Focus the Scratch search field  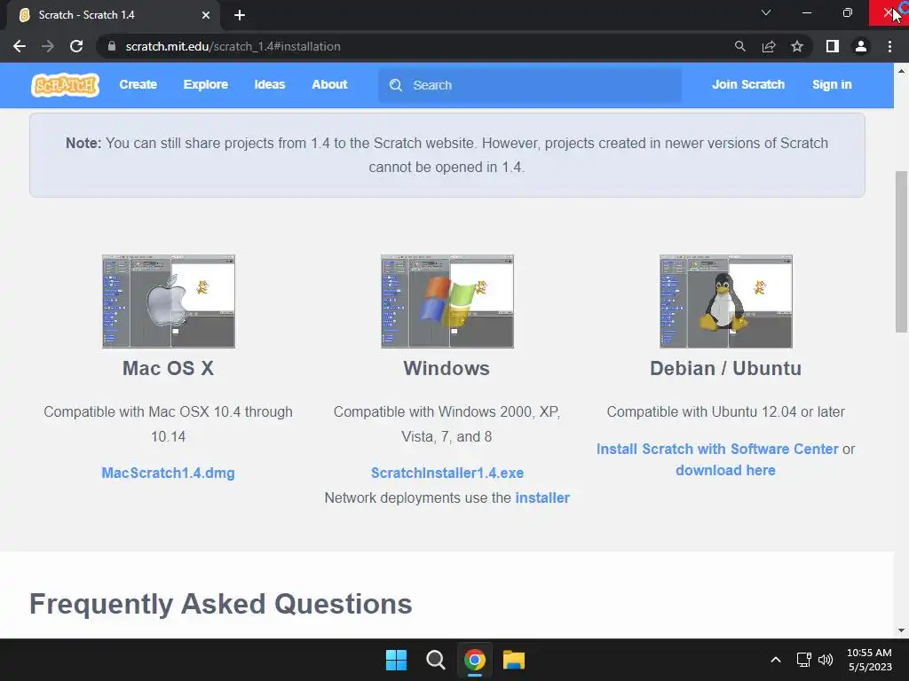[x=530, y=85]
